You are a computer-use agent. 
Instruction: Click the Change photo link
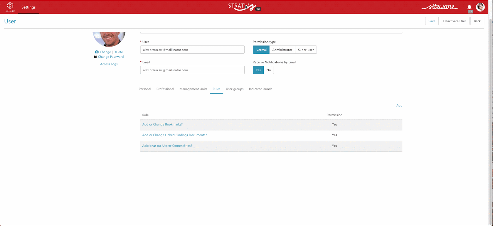pos(105,52)
